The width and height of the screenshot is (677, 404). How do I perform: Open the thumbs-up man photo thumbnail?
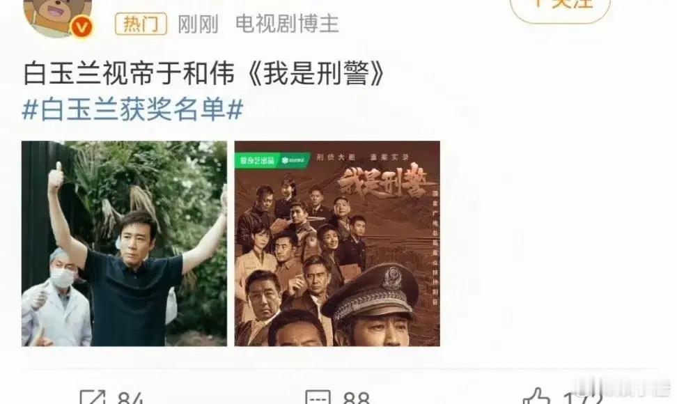[125, 243]
